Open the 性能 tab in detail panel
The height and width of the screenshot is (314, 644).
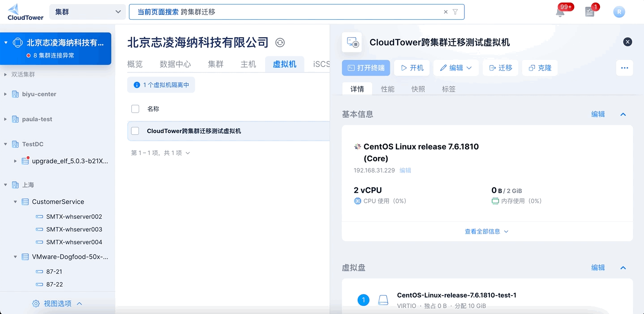387,89
